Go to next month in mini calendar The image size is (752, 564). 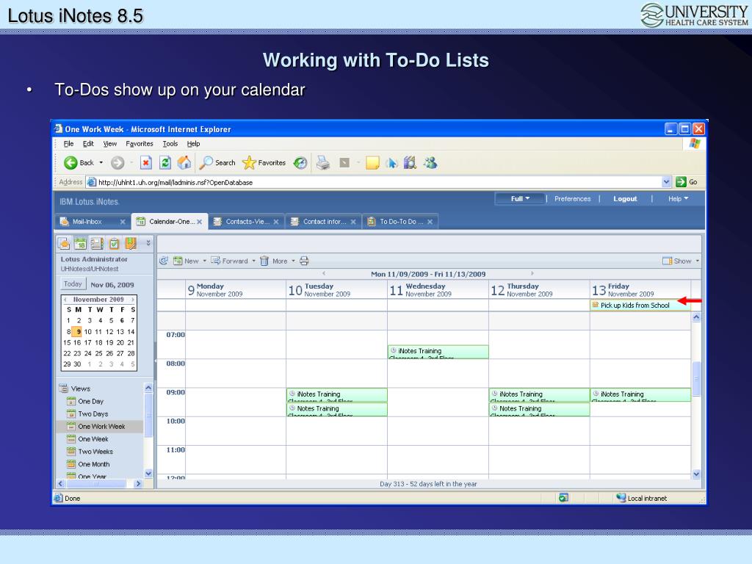click(x=133, y=300)
